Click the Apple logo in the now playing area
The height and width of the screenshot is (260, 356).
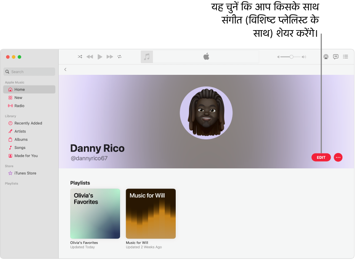click(x=206, y=57)
